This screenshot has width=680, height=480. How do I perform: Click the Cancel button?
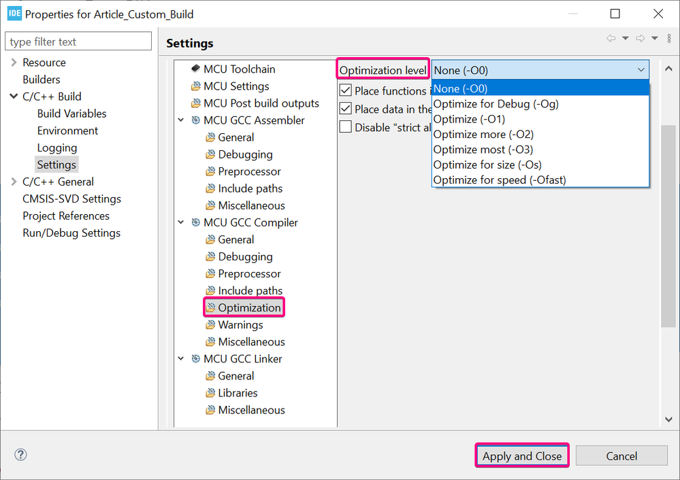click(621, 456)
